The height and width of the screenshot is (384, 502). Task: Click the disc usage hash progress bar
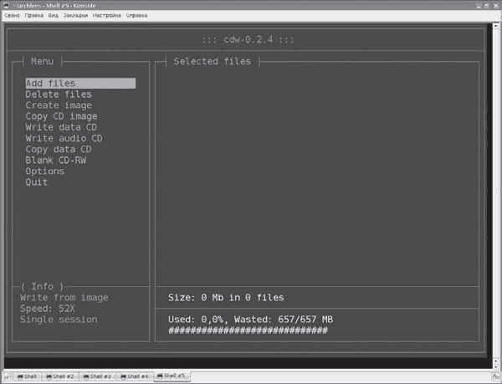click(x=248, y=330)
